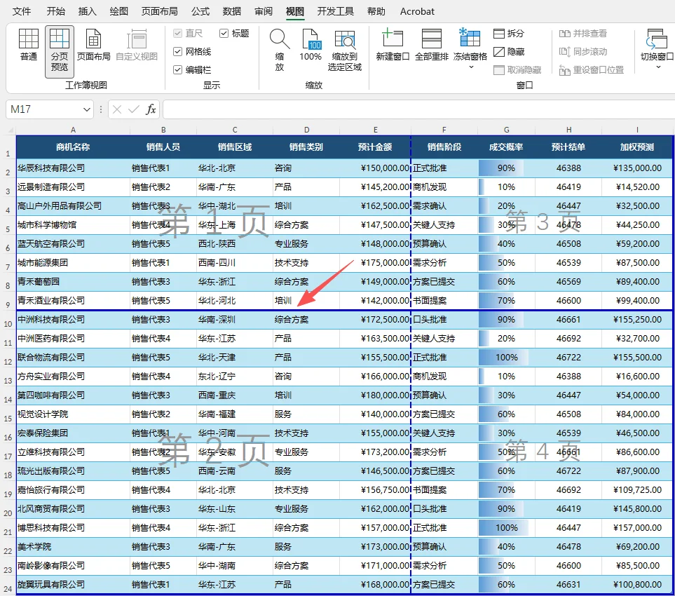Click the 切换窗口 switch windows icon
This screenshot has width=675, height=596.
point(657,39)
